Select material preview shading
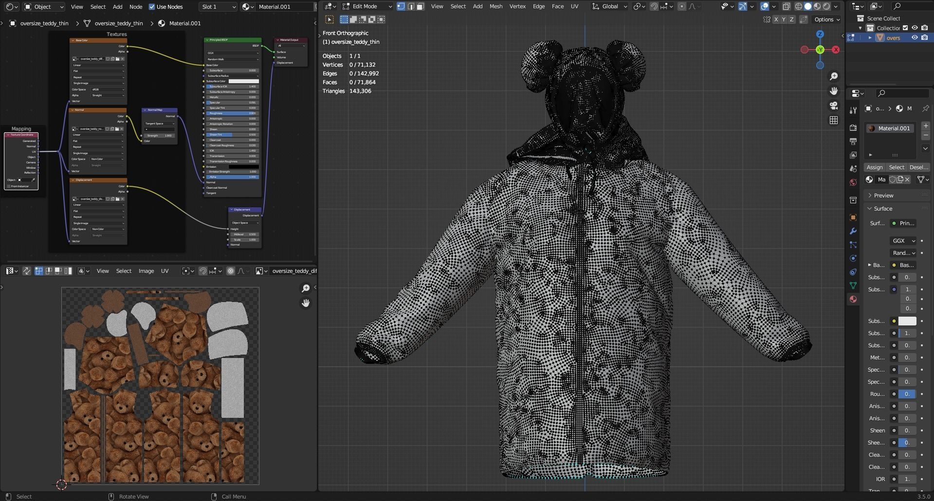Viewport: 934px width, 501px height. tap(817, 6)
